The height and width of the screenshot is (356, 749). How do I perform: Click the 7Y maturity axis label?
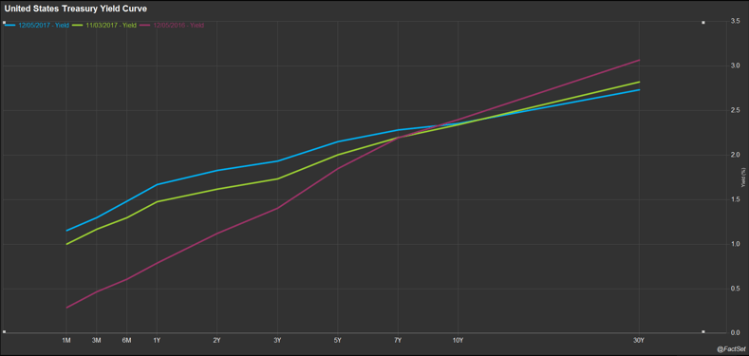coord(398,340)
